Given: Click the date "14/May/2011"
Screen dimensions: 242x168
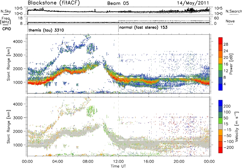Looking at the screenshot, I should coord(193,3).
